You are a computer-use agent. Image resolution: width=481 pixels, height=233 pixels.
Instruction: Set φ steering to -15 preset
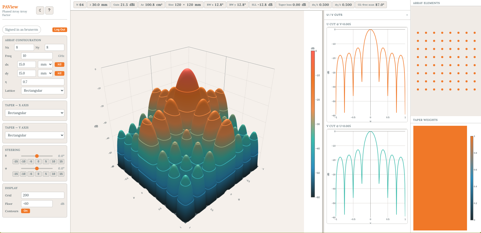(x=16, y=174)
